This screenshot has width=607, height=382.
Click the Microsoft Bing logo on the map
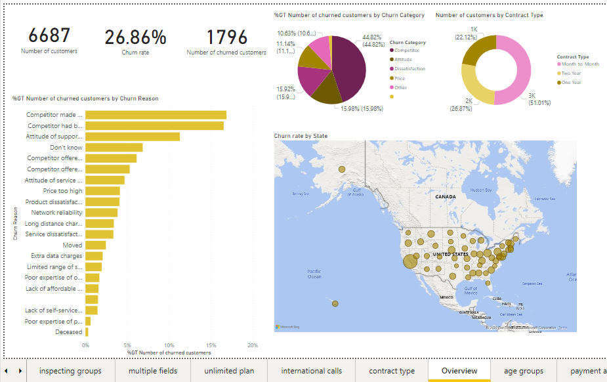tap(286, 326)
